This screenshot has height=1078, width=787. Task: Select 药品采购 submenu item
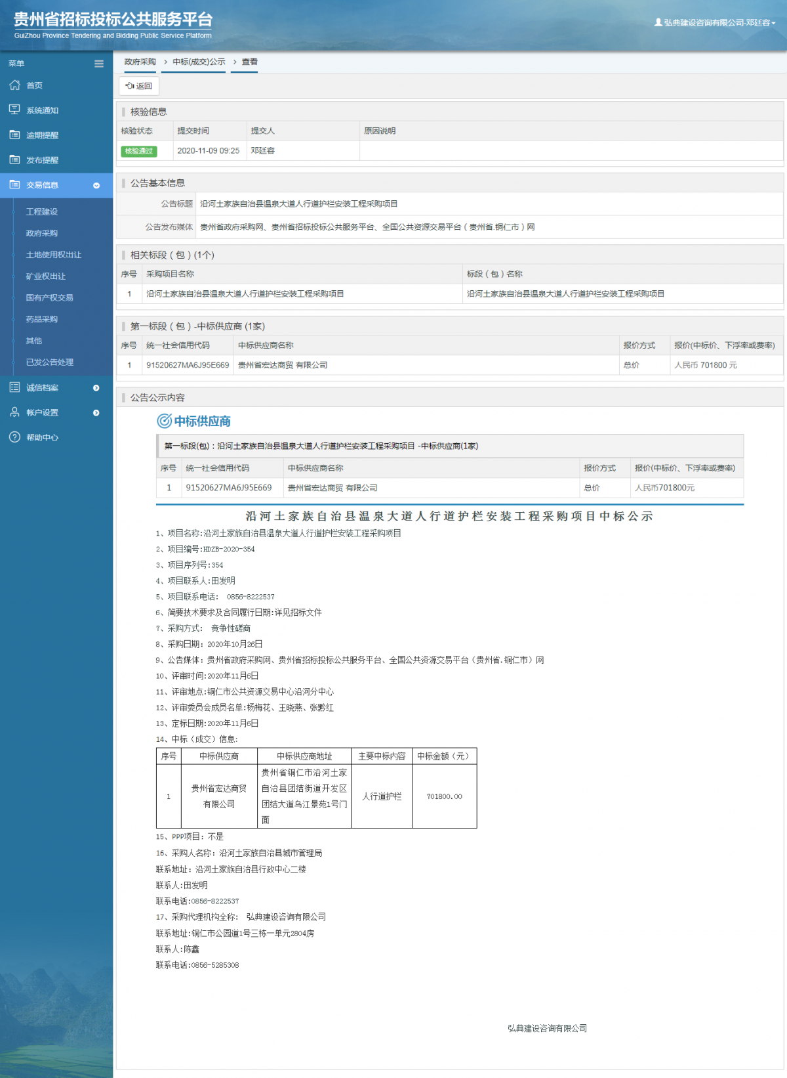coord(42,319)
